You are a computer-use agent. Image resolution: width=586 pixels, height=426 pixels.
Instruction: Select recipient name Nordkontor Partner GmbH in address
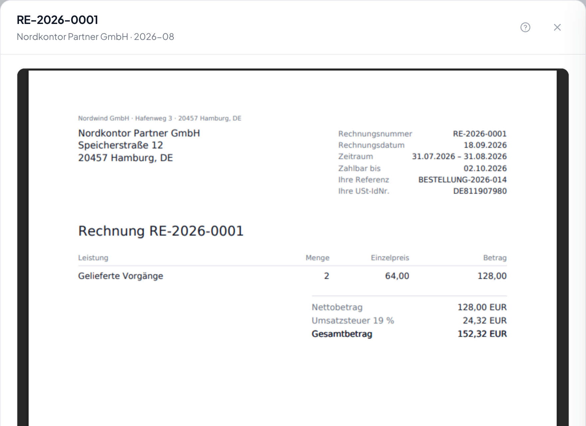(x=139, y=133)
